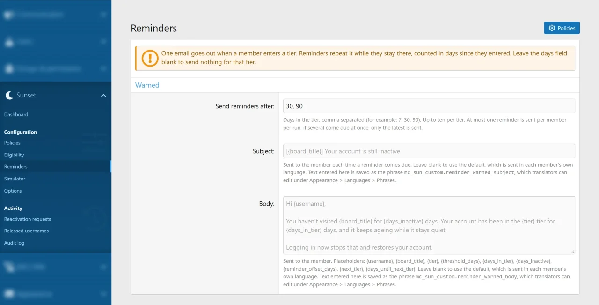This screenshot has height=305, width=599.
Task: Click the Placeholders hint under Body
Action: coord(427,273)
